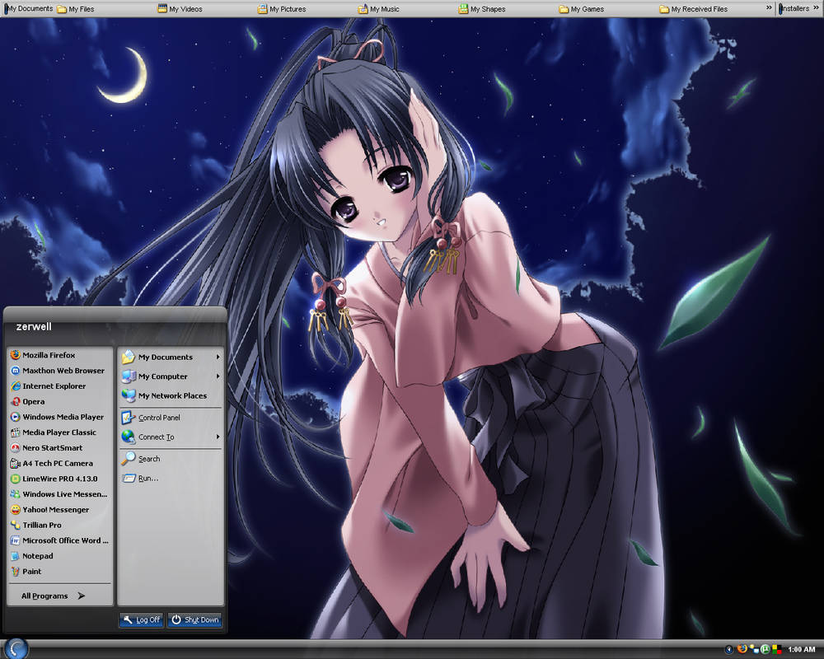Expand toolbar overflow chevron at top

[x=769, y=8]
